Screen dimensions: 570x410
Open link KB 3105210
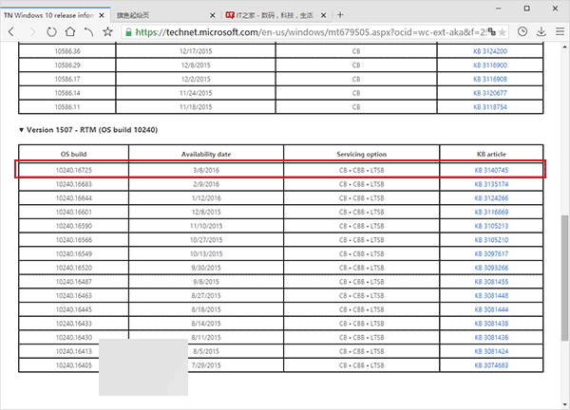tap(491, 240)
